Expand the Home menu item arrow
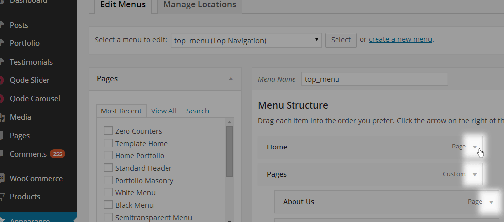504x222 pixels. pos(475,147)
